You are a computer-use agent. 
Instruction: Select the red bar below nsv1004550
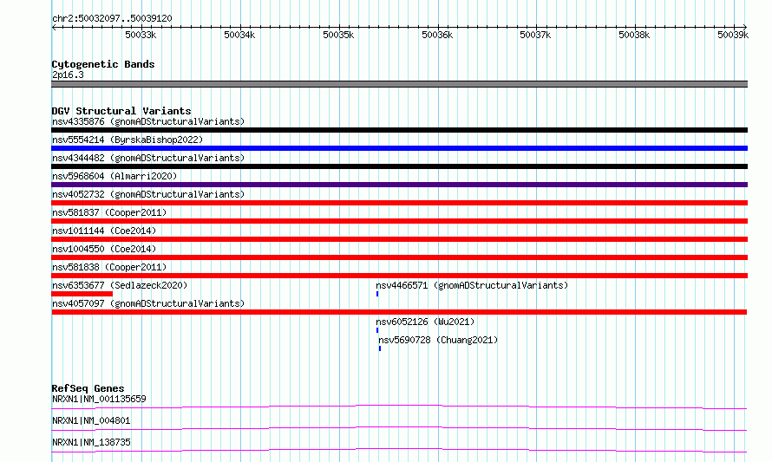click(399, 257)
